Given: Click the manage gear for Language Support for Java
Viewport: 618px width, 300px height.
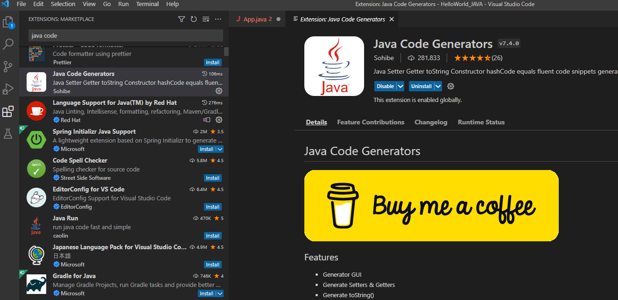Looking at the screenshot, I should pos(219,120).
